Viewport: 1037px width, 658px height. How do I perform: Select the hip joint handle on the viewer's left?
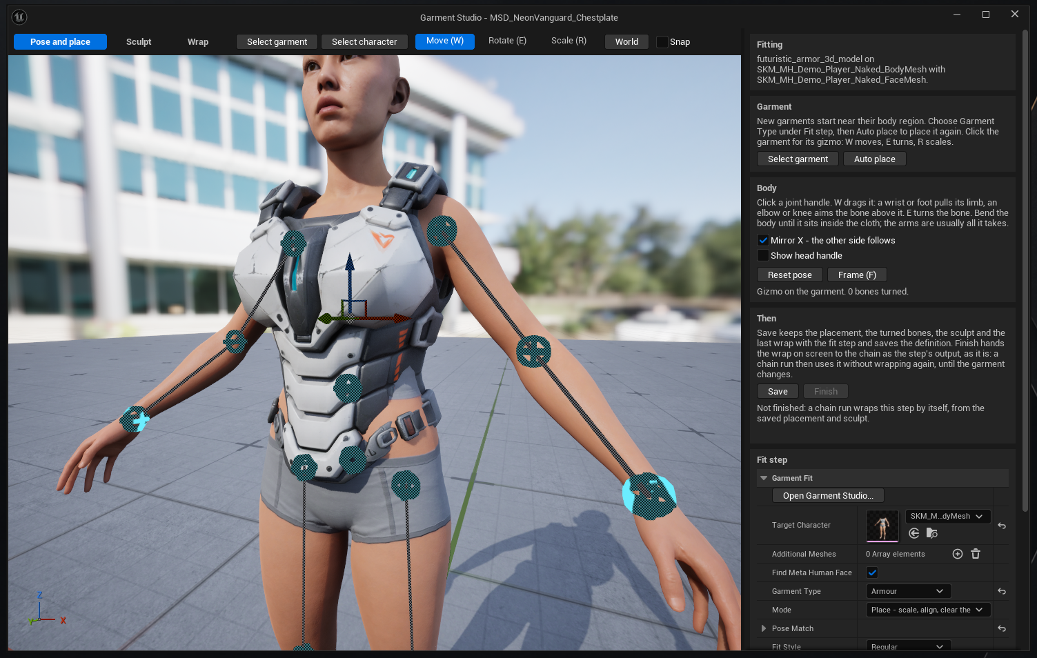point(304,468)
